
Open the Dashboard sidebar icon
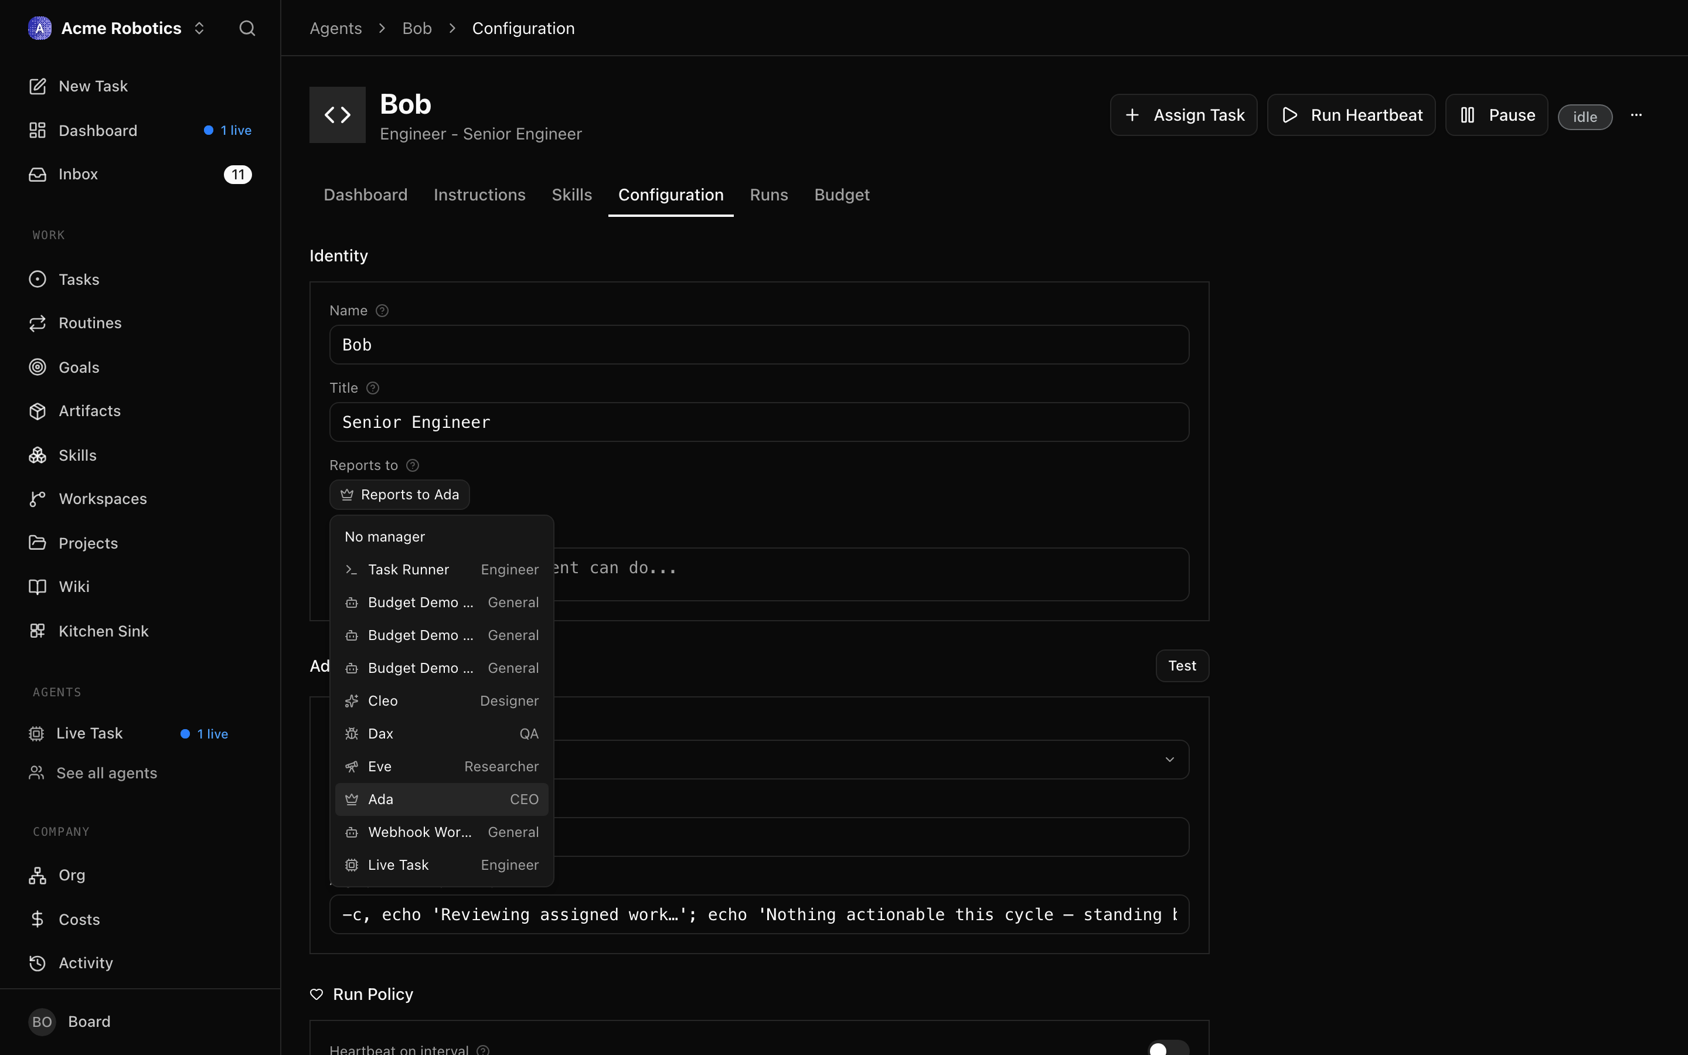38,131
